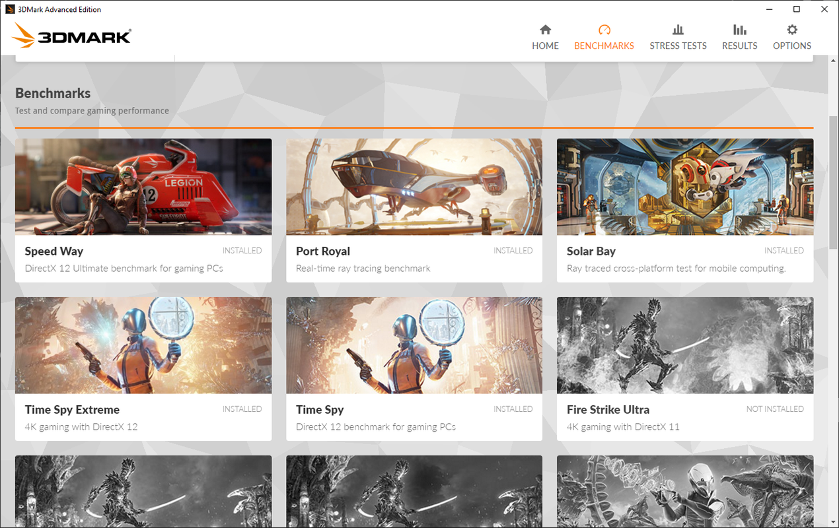The width and height of the screenshot is (839, 528).
Task: Click INSTALLED label on Time Spy Extreme card
Action: pyautogui.click(x=242, y=409)
